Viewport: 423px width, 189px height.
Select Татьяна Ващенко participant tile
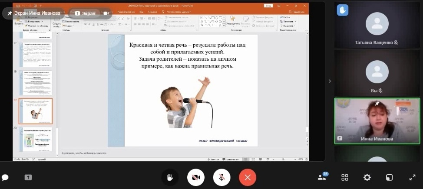click(x=377, y=25)
